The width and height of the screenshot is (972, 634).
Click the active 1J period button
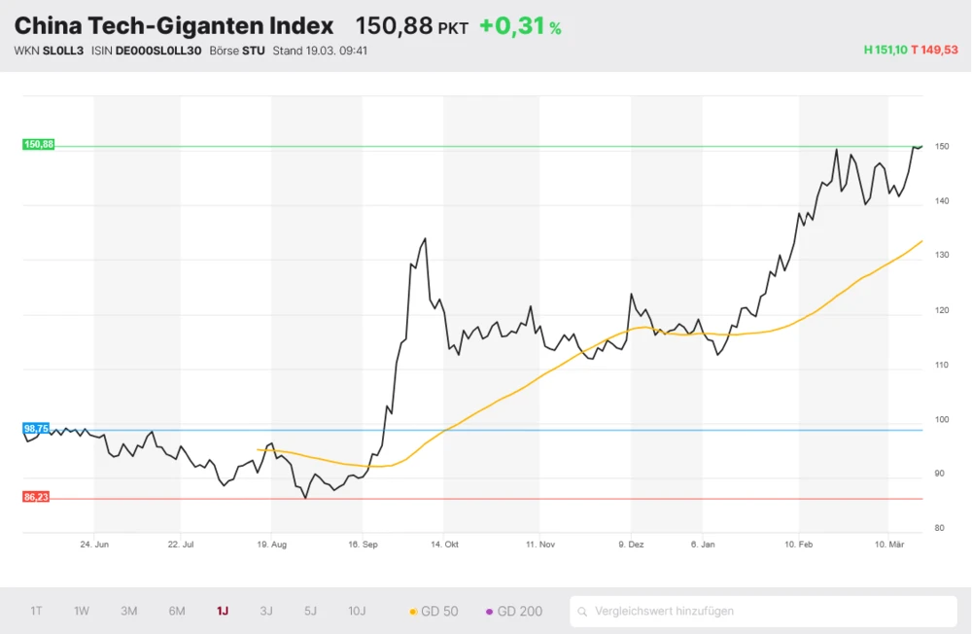(222, 611)
